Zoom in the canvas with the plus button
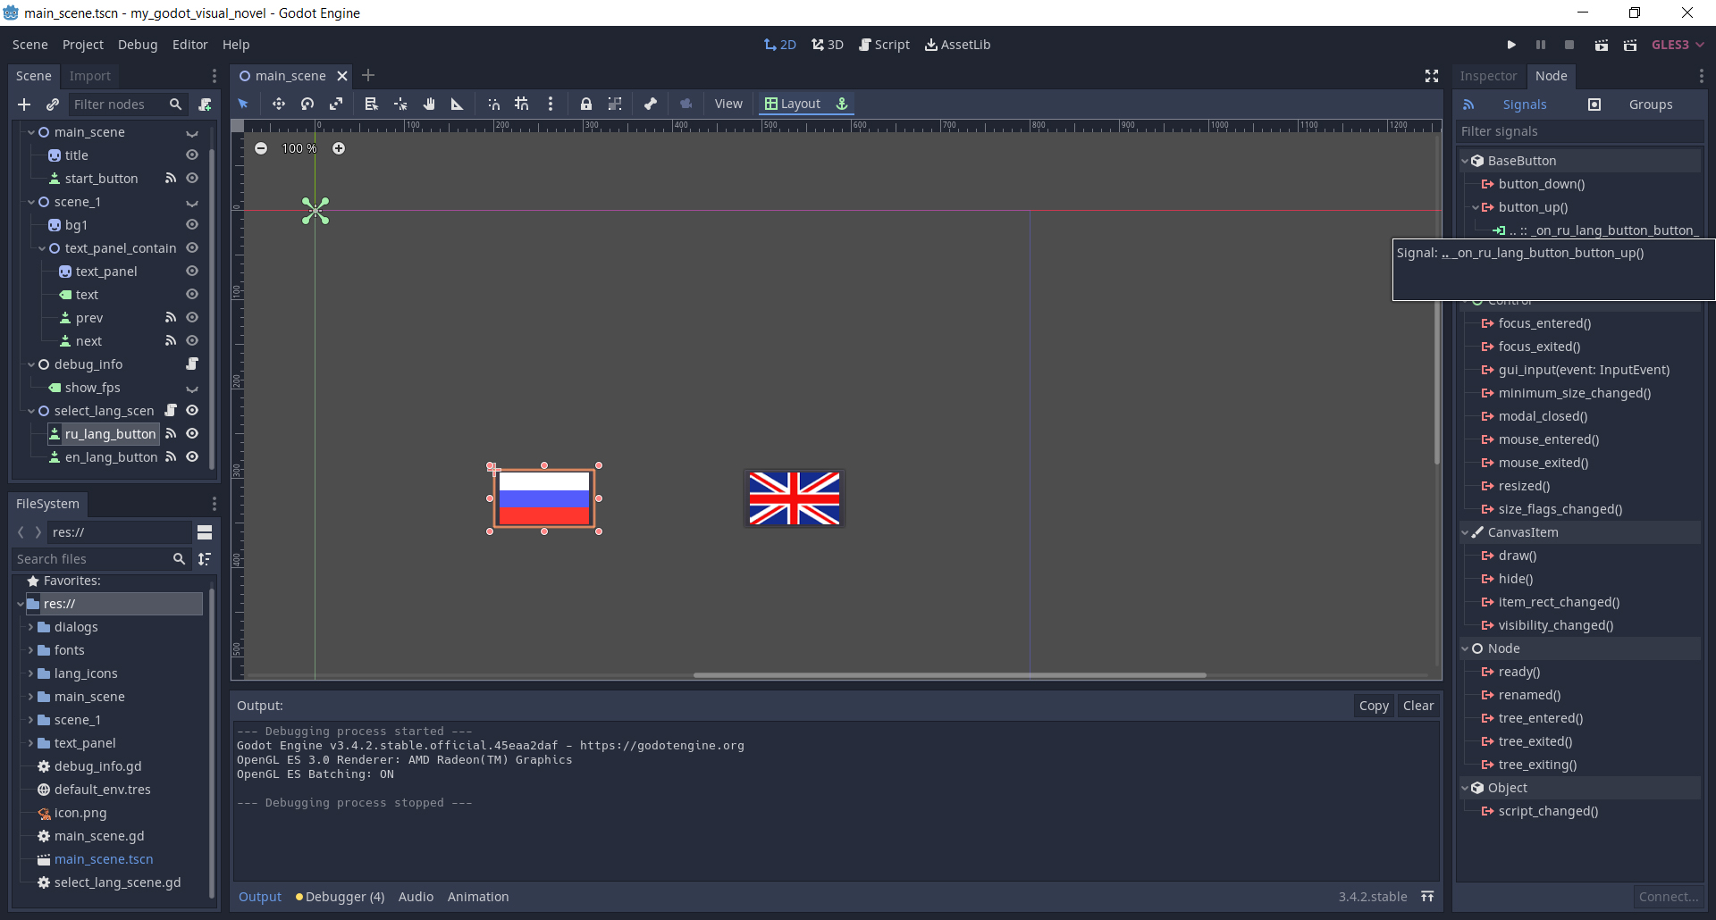Viewport: 1716px width, 920px height. pos(339,148)
